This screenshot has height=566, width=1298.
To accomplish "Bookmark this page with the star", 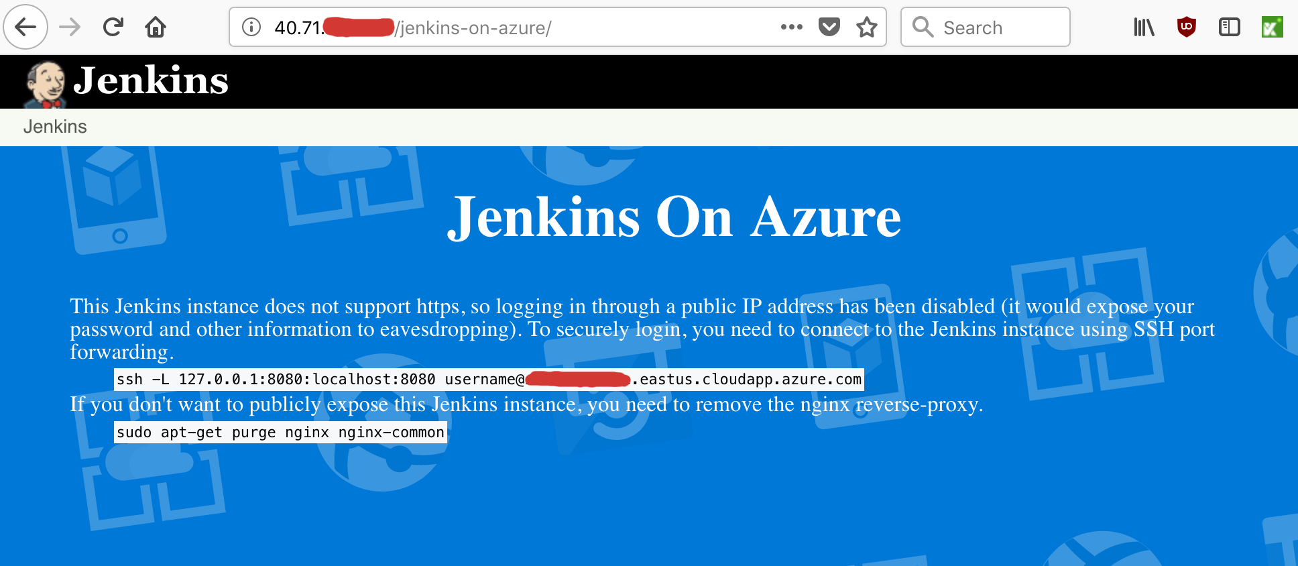I will (867, 27).
